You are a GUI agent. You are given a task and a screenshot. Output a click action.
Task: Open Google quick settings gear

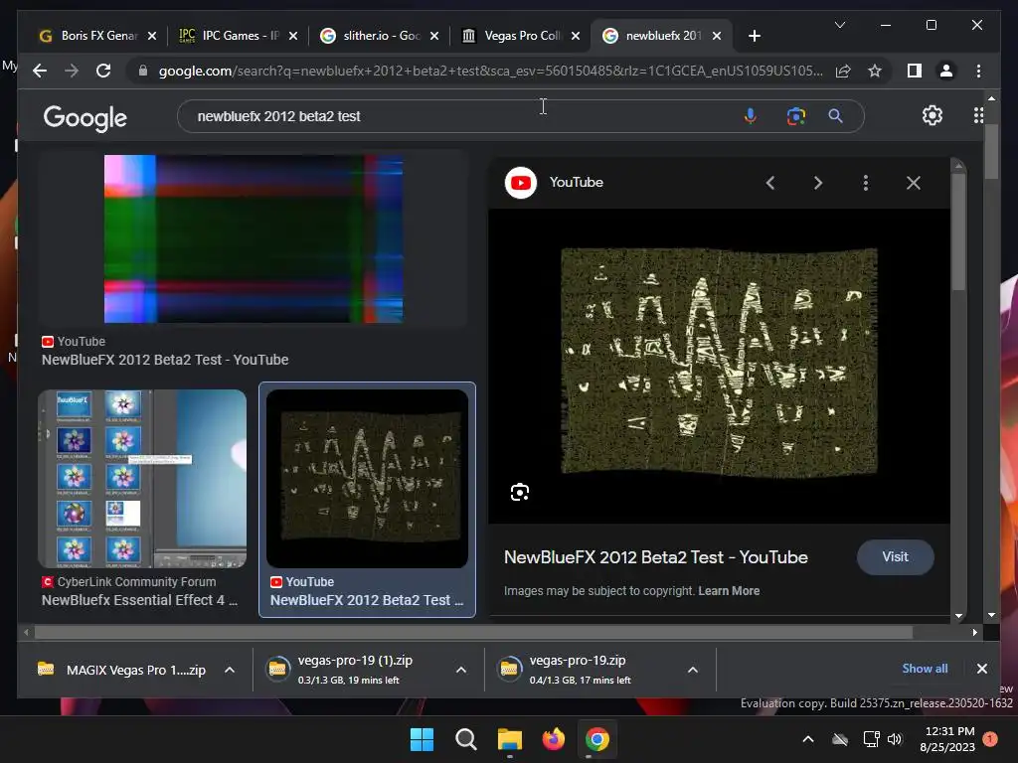click(933, 115)
